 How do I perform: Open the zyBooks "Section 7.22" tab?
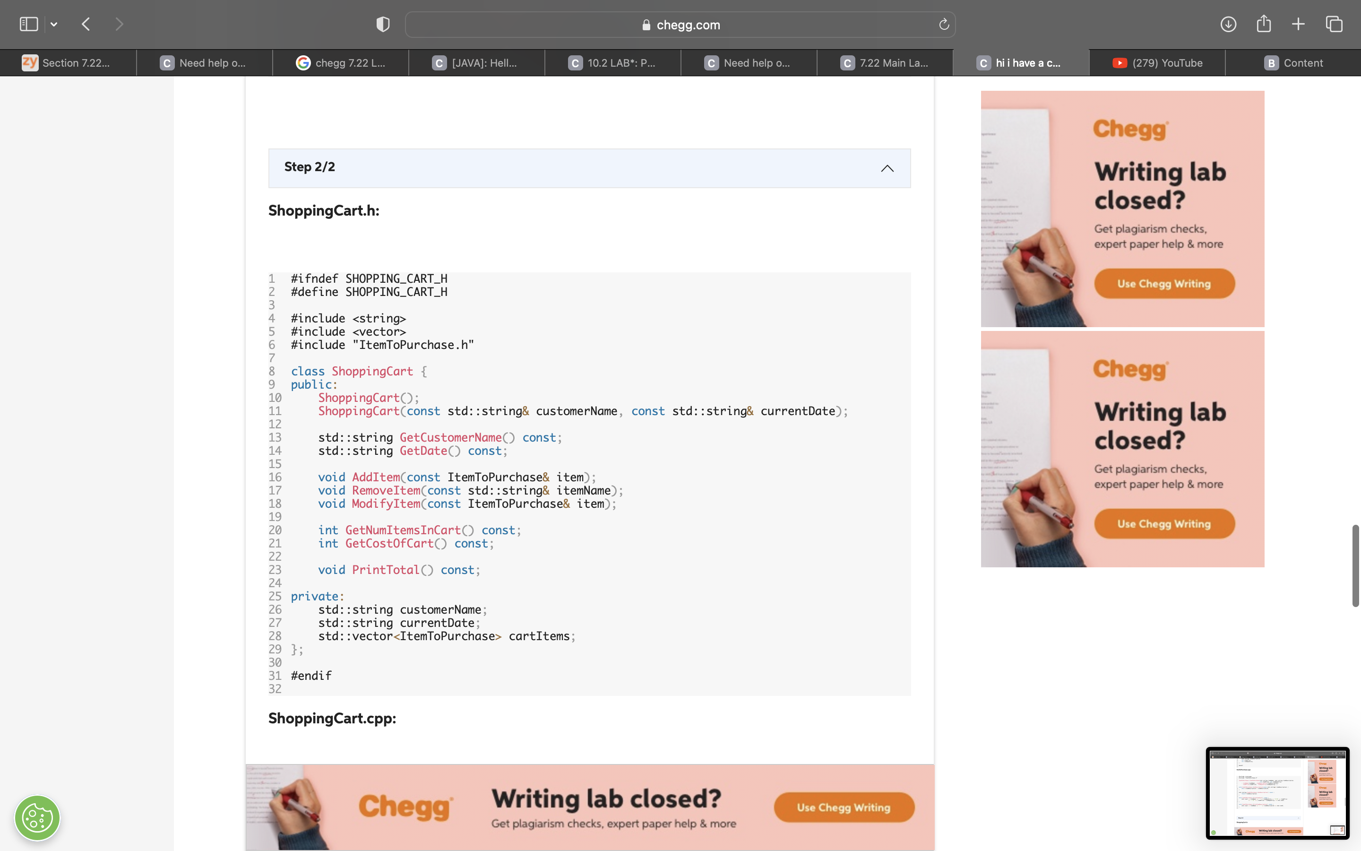[x=68, y=62]
